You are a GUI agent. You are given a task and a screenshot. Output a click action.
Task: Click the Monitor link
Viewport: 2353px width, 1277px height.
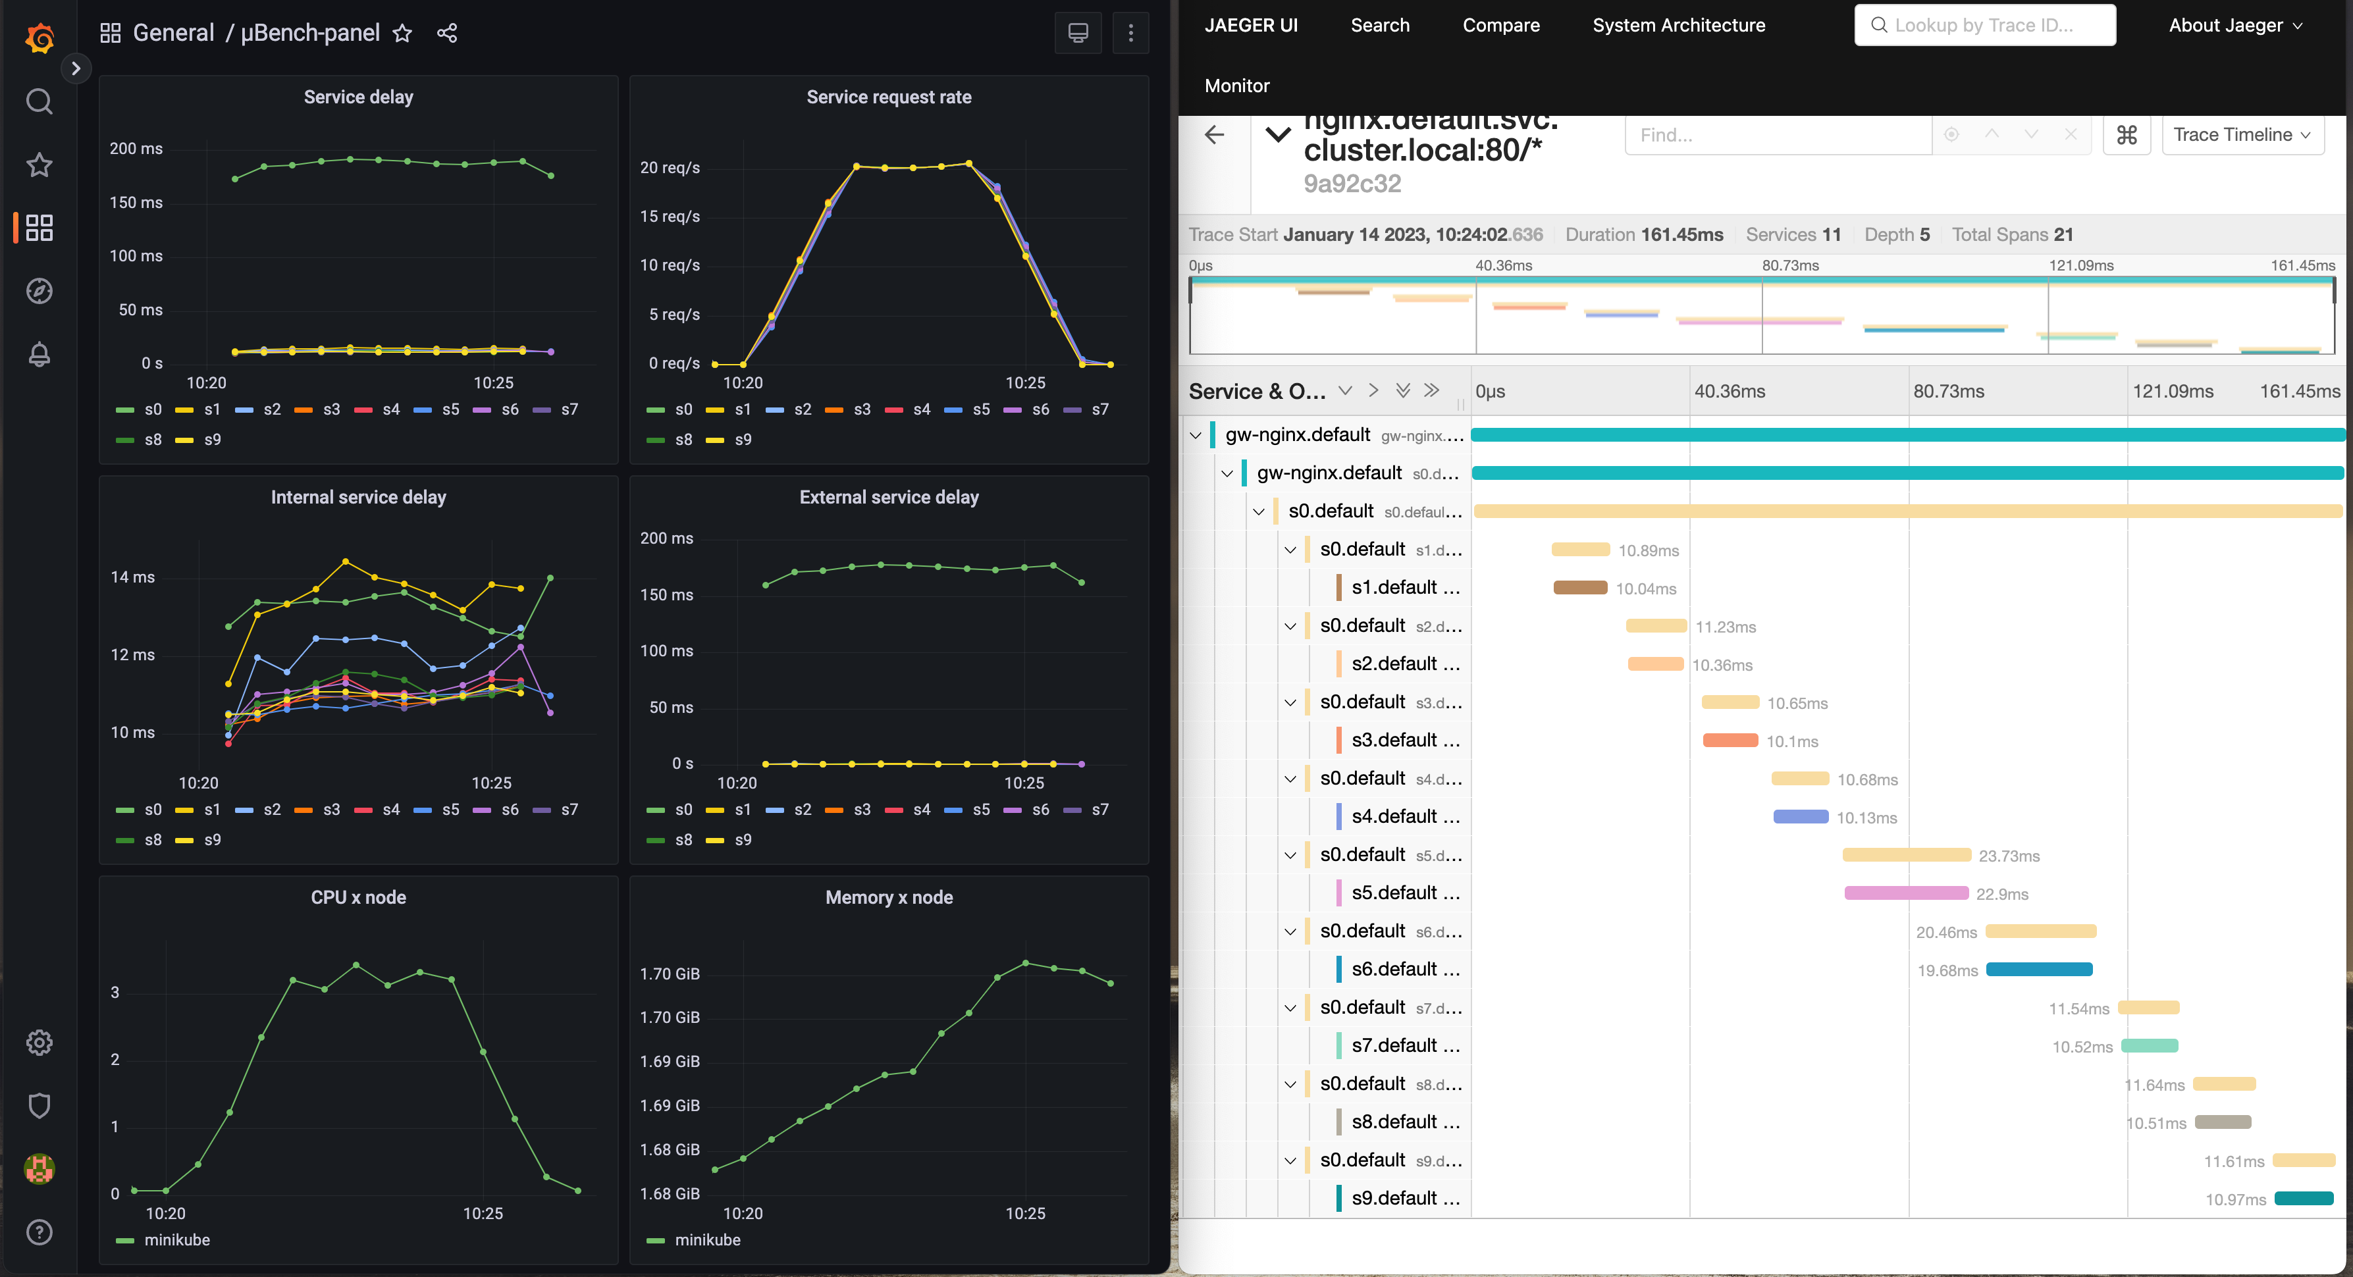tap(1237, 86)
